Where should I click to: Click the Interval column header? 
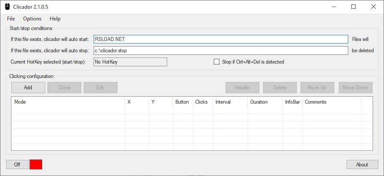pyautogui.click(x=230, y=102)
